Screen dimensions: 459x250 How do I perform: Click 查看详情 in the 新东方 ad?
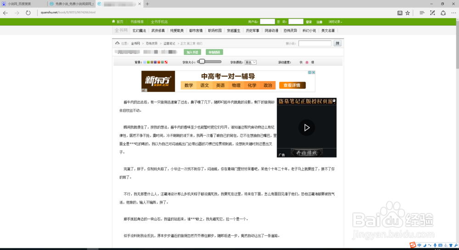pos(292,85)
